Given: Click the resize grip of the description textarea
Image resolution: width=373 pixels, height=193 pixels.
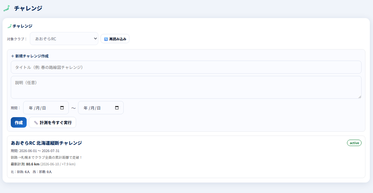Looking at the screenshot, I should (x=360, y=97).
